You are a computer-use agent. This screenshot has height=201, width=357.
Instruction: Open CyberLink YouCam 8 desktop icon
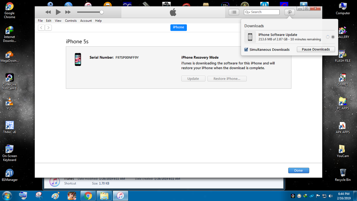[x=9, y=82]
